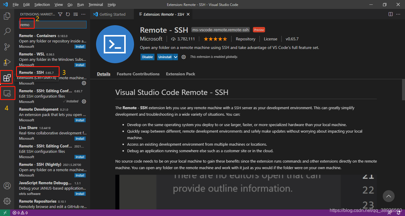The width and height of the screenshot is (405, 216).
Task: Click the ms-vscode-remote.remote-ssh identifier badge
Action: coord(221,30)
